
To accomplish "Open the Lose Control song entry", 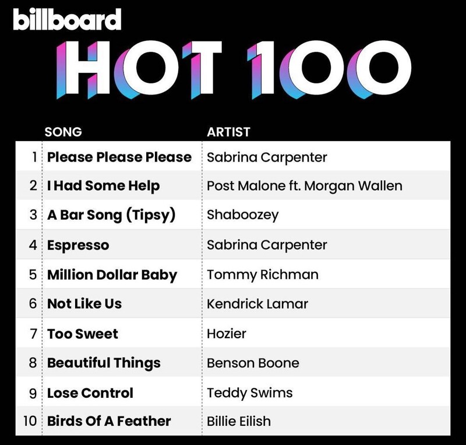I will (90, 393).
